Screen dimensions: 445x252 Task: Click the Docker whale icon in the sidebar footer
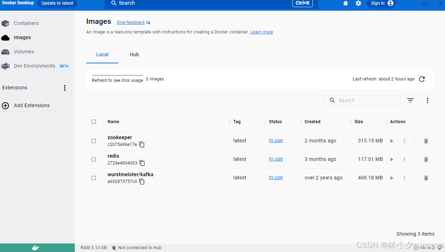point(35,247)
